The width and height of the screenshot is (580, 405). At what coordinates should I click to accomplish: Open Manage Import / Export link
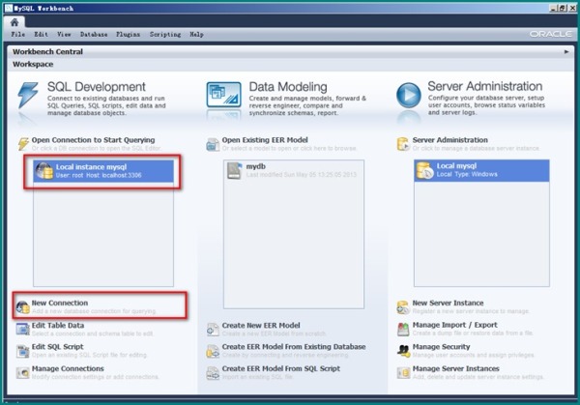[455, 325]
